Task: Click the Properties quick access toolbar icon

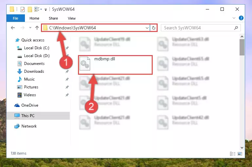Action: pos(23,9)
